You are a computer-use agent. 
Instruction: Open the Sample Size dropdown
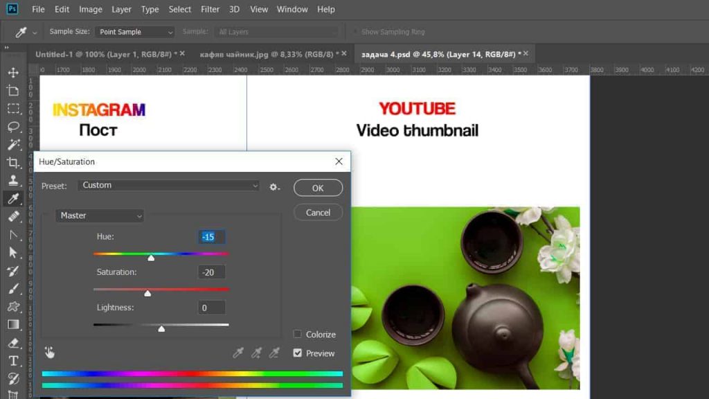point(134,32)
